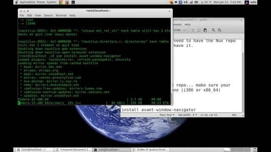Click terminal title root@localhost:~
The width and height of the screenshot is (271, 152).
98,11
